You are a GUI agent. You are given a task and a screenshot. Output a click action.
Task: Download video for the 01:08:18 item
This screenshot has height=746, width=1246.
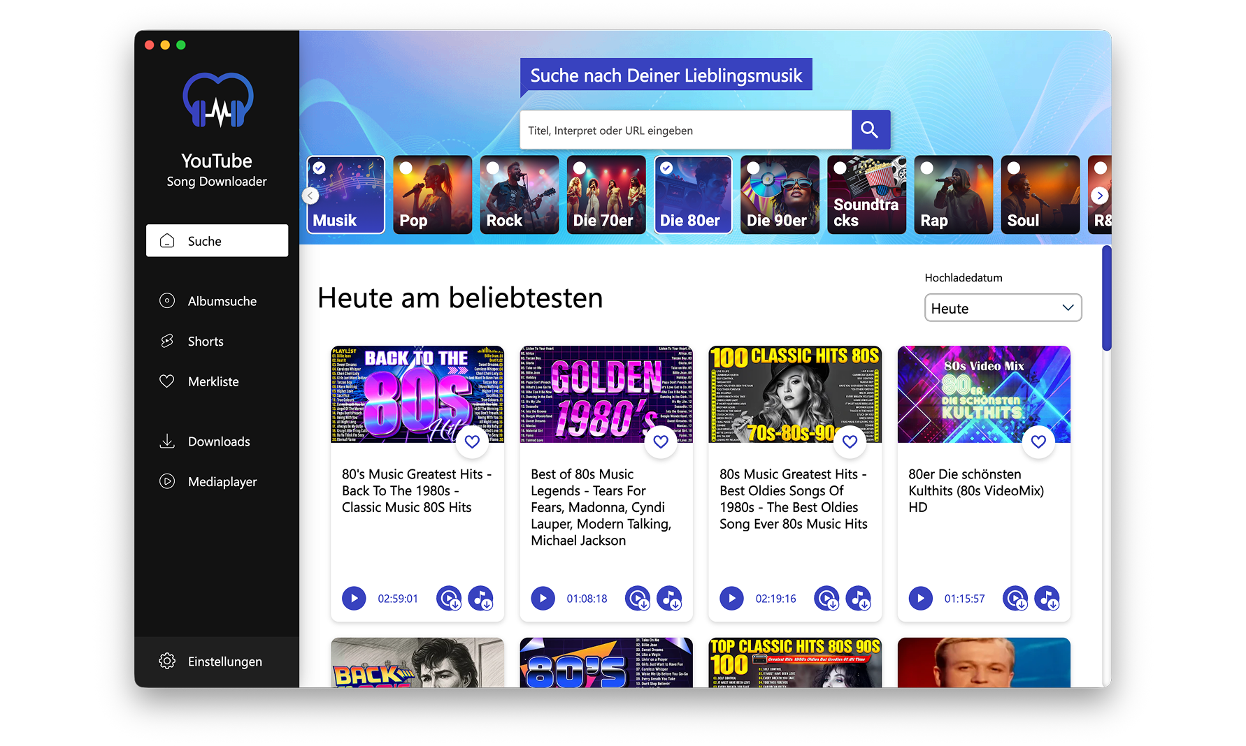[x=638, y=599]
